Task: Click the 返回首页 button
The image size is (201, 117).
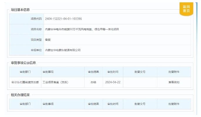Action: pos(186,9)
